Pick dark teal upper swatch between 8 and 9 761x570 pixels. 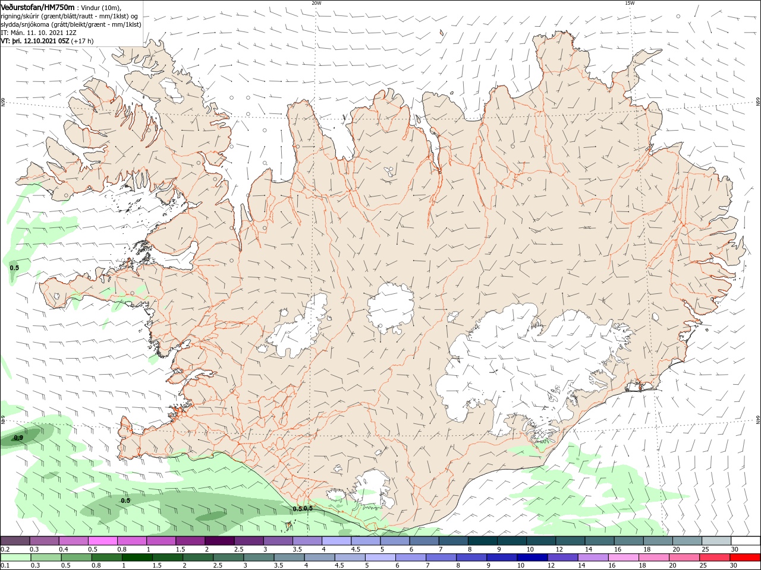tap(482, 541)
